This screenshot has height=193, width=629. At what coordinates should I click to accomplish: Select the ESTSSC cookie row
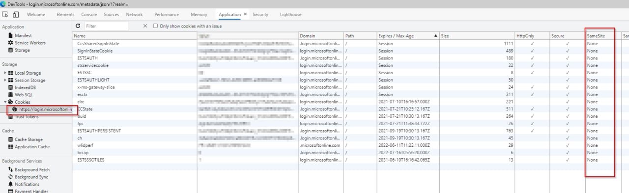click(350, 73)
